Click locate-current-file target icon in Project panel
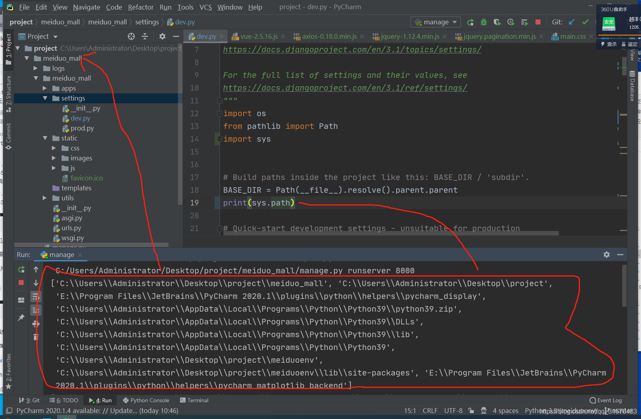Image resolution: width=641 pixels, height=419 pixels. pos(131,36)
